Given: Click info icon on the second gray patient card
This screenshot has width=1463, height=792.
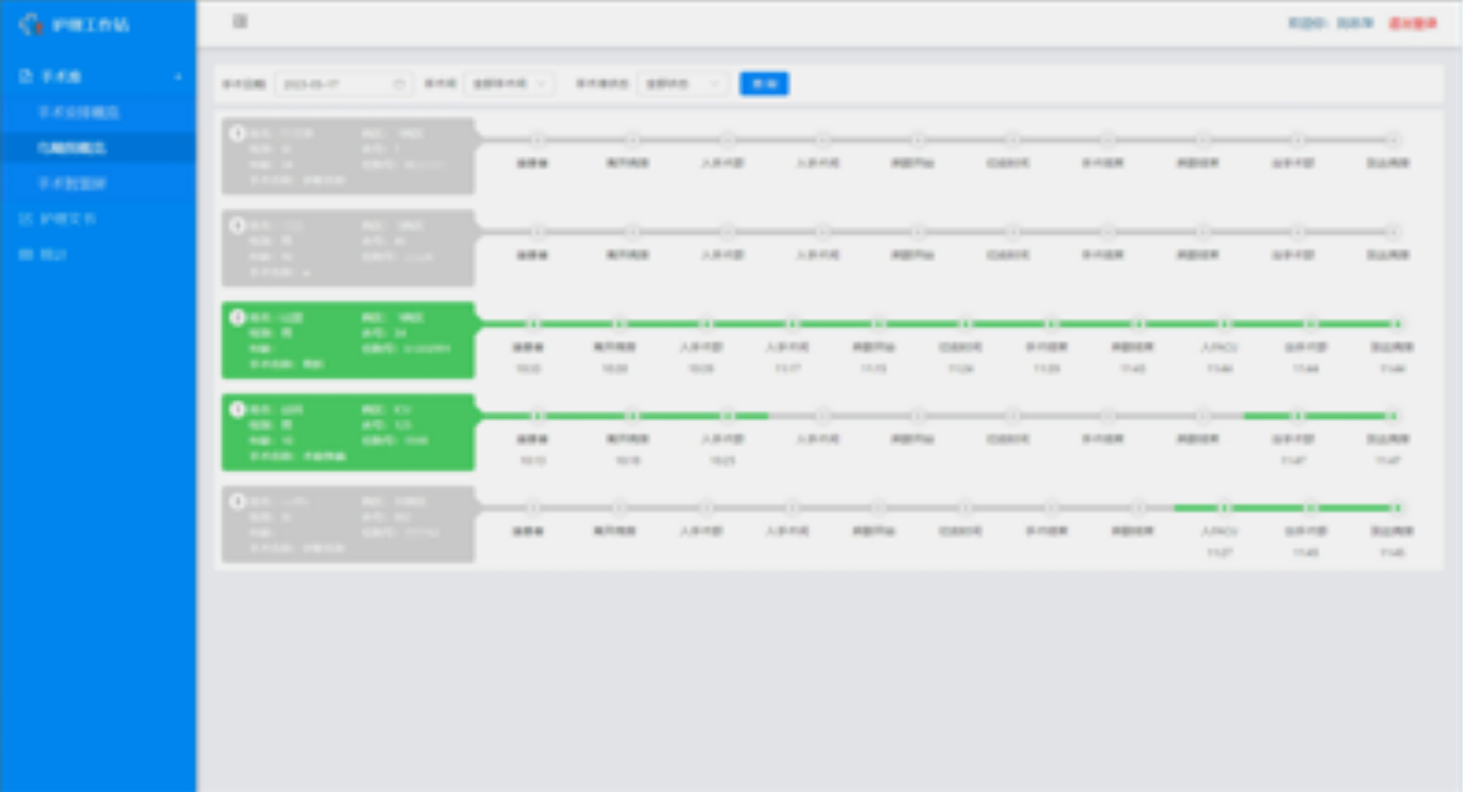Looking at the screenshot, I should pos(237,225).
